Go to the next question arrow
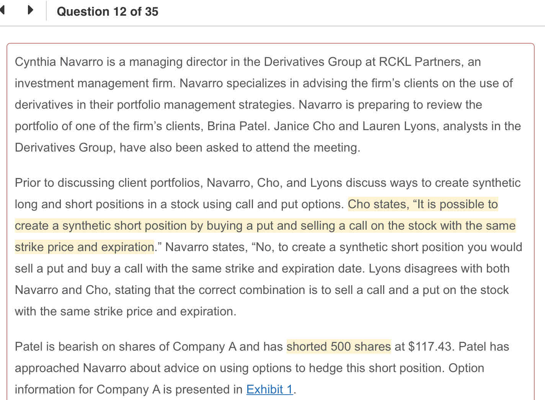 pos(31,10)
